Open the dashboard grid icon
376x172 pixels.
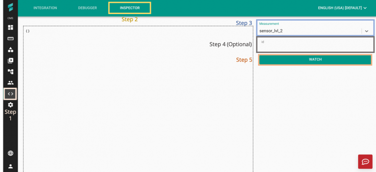[x=10, y=28]
